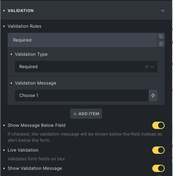Click the Validation Type label
Image resolution: width=173 pixels, height=176 pixels.
point(31,54)
